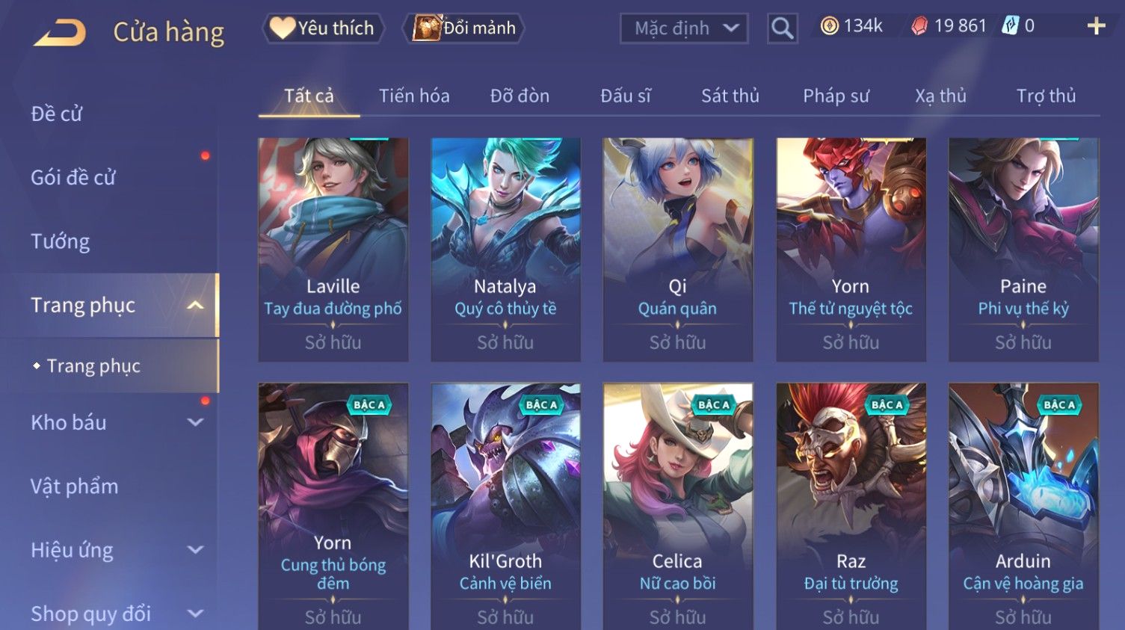Open Yêu thích favorites heart button

[323, 28]
